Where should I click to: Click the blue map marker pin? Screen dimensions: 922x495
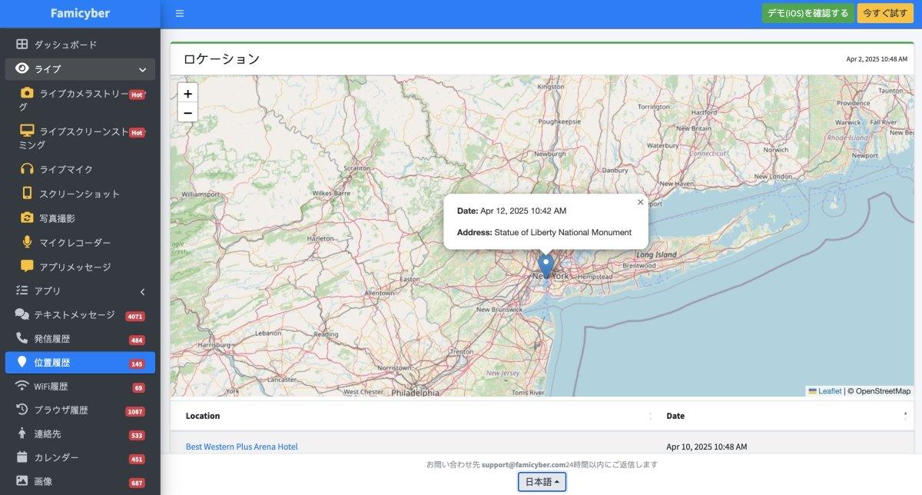click(546, 266)
